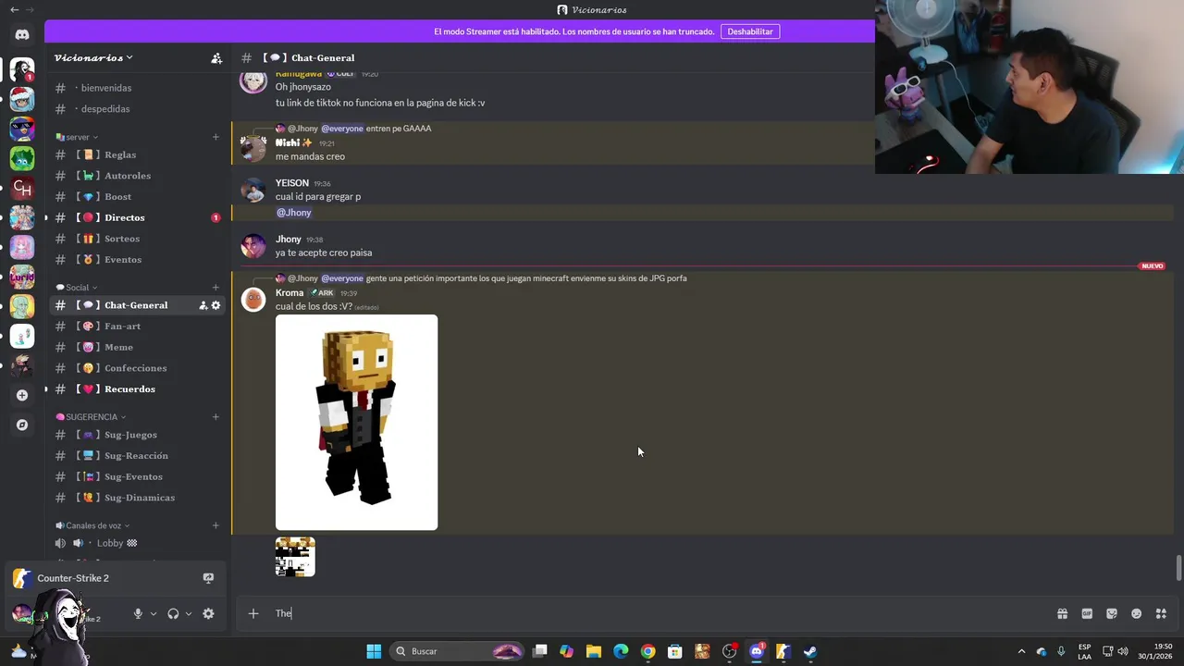This screenshot has width=1184, height=666.
Task: Click the @Jhony mention in YEISON's message
Action: [294, 213]
